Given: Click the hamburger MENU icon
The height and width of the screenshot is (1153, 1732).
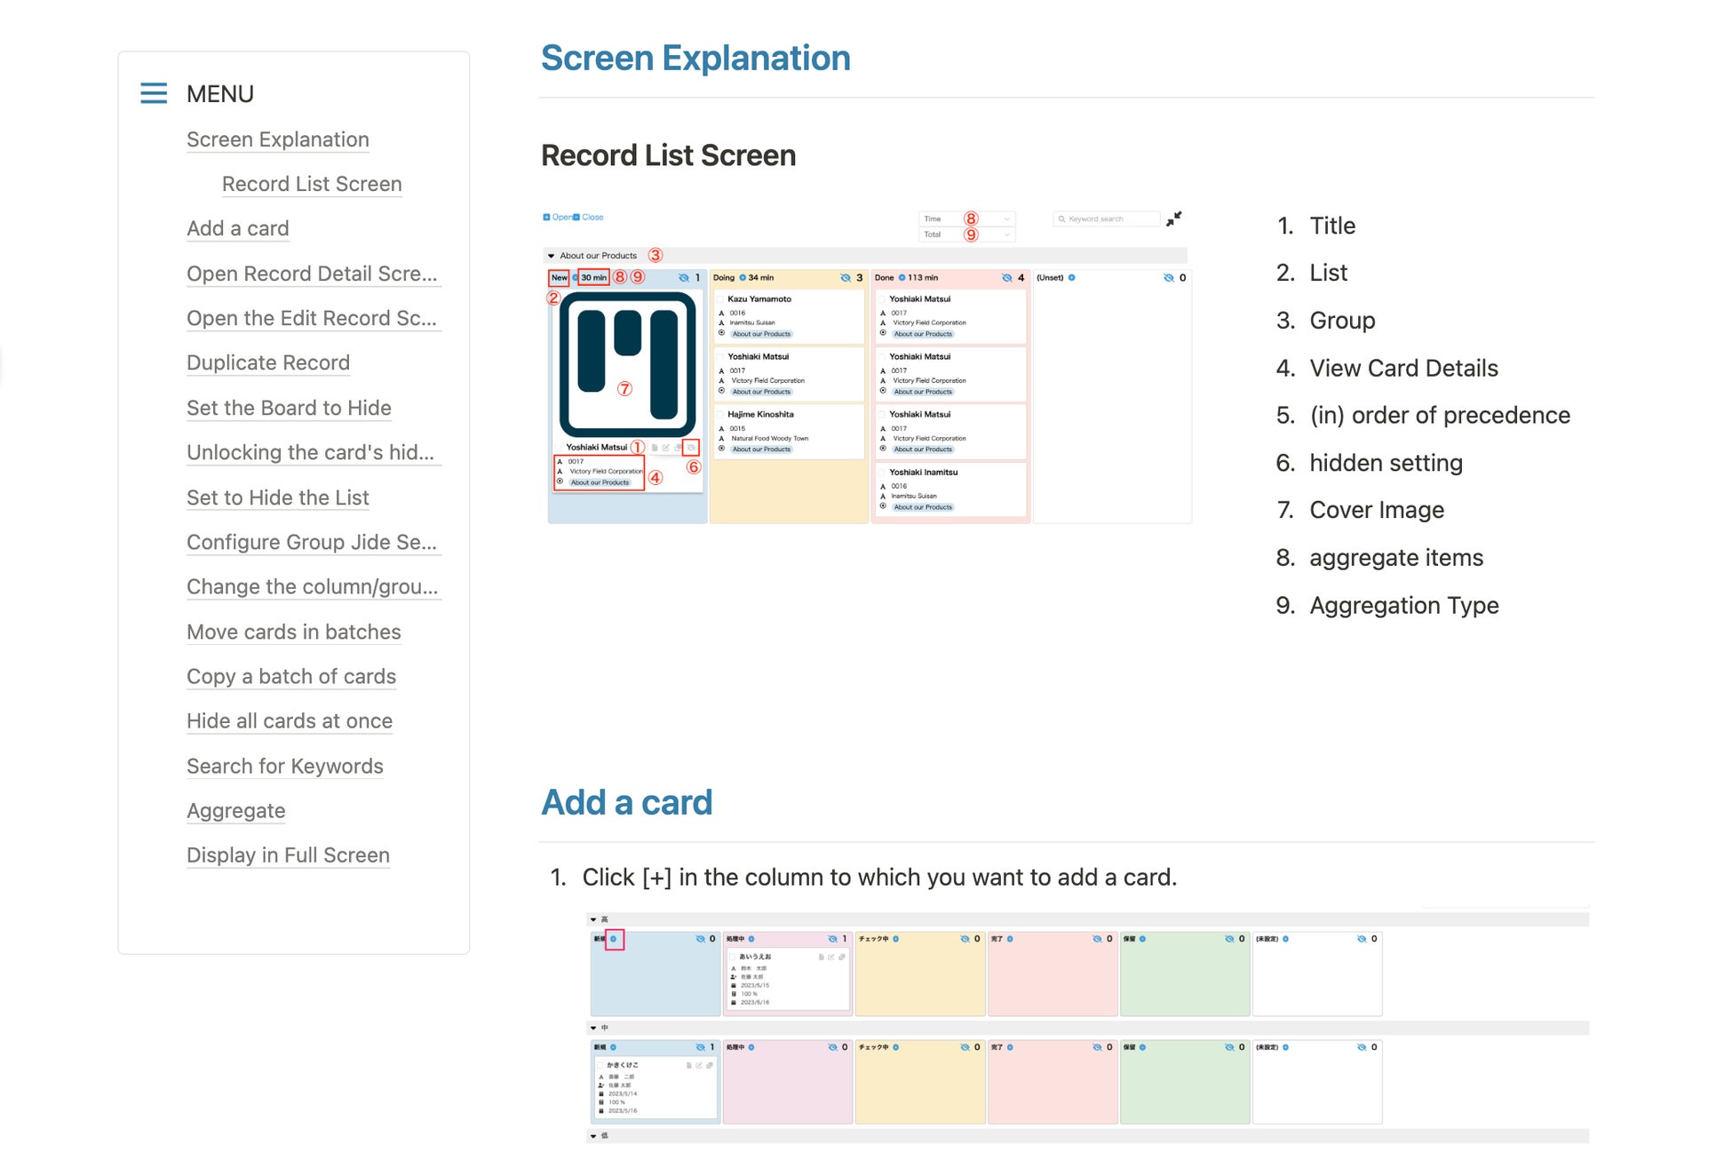Looking at the screenshot, I should point(154,93).
